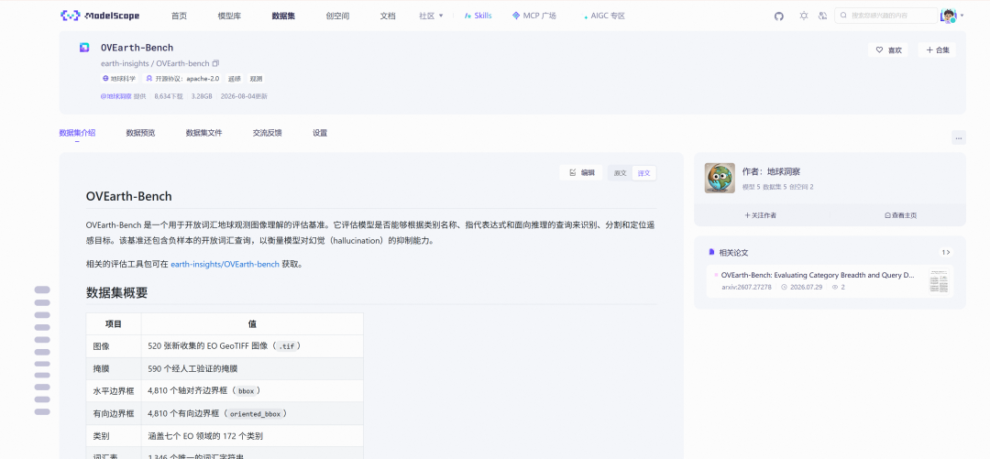The width and height of the screenshot is (990, 459).
Task: Click the 2026-08-04更新 update date
Action: point(244,96)
